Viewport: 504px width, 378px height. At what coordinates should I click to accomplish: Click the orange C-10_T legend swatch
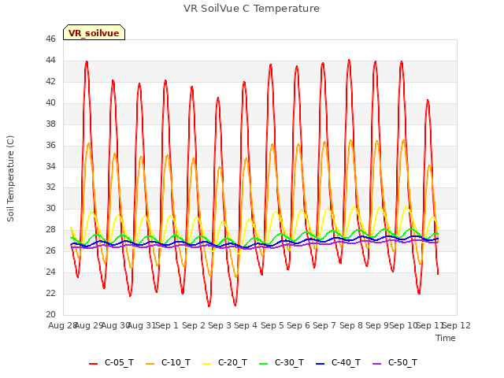[150, 364]
